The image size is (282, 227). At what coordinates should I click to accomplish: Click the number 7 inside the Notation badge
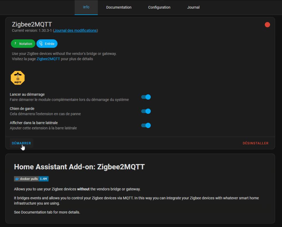[15, 44]
